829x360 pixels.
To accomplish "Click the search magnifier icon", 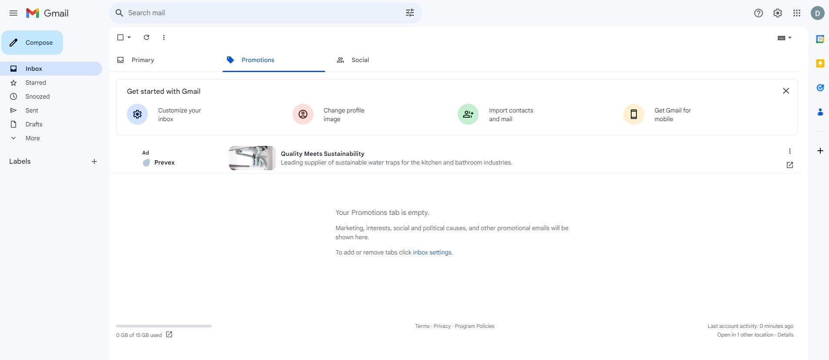I will [119, 13].
